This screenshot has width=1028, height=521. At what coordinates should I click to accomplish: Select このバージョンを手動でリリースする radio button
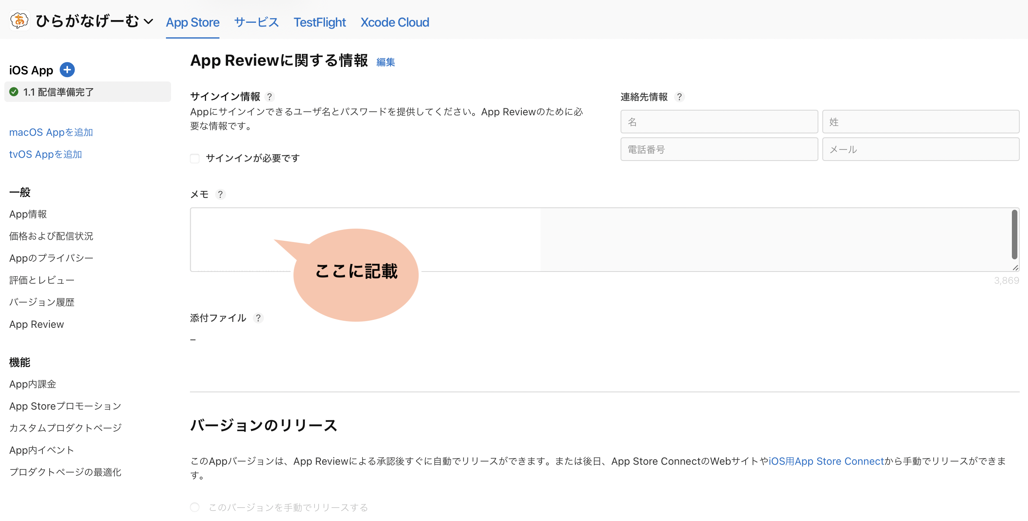[x=195, y=507]
